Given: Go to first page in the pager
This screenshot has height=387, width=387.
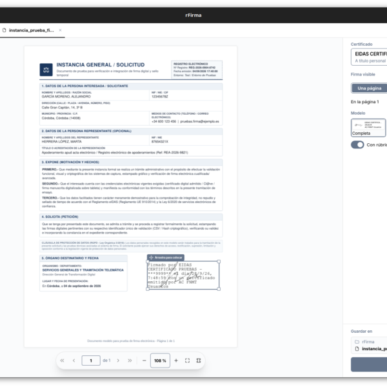Looking at the screenshot, I should tap(62, 361).
